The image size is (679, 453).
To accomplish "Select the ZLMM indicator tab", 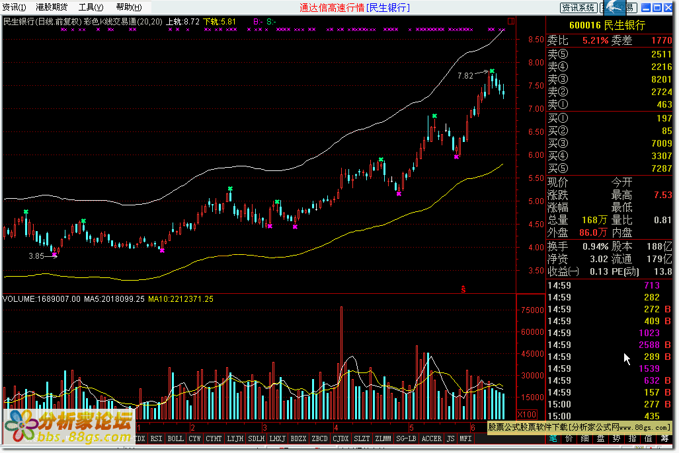I will (383, 438).
